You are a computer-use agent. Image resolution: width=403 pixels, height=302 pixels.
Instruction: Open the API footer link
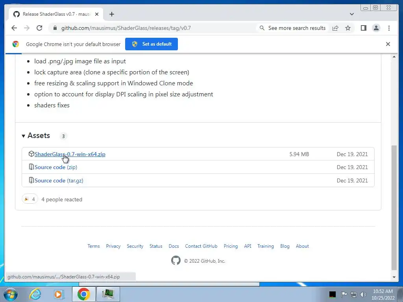(248, 246)
